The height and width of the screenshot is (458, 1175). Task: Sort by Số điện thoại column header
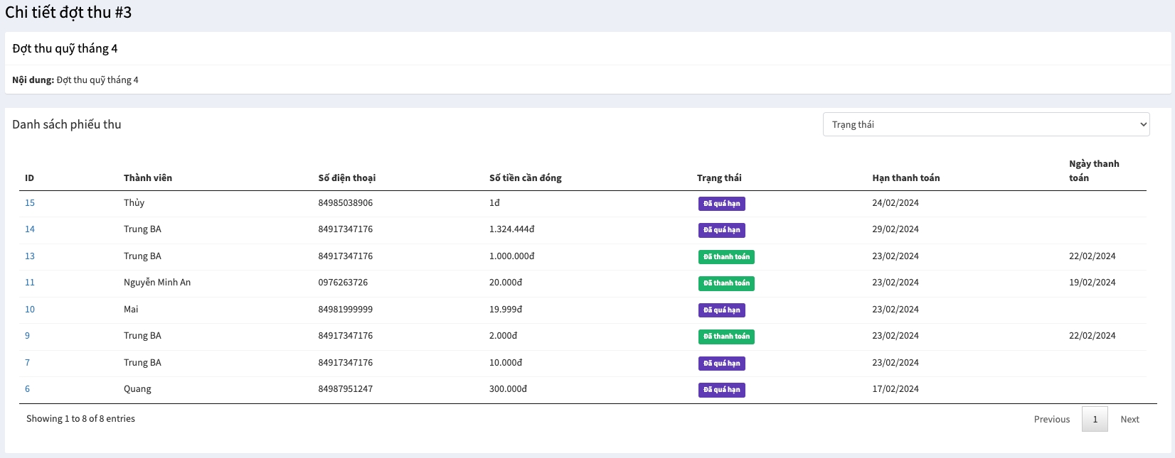click(346, 178)
